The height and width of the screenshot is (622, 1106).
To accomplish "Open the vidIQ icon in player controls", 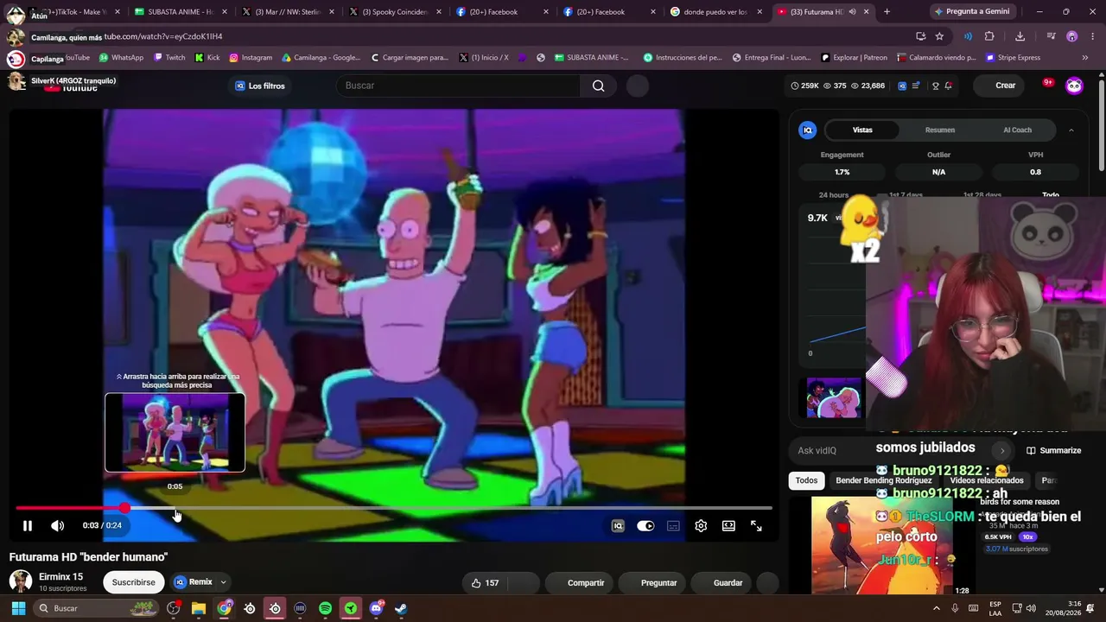I will click(618, 525).
